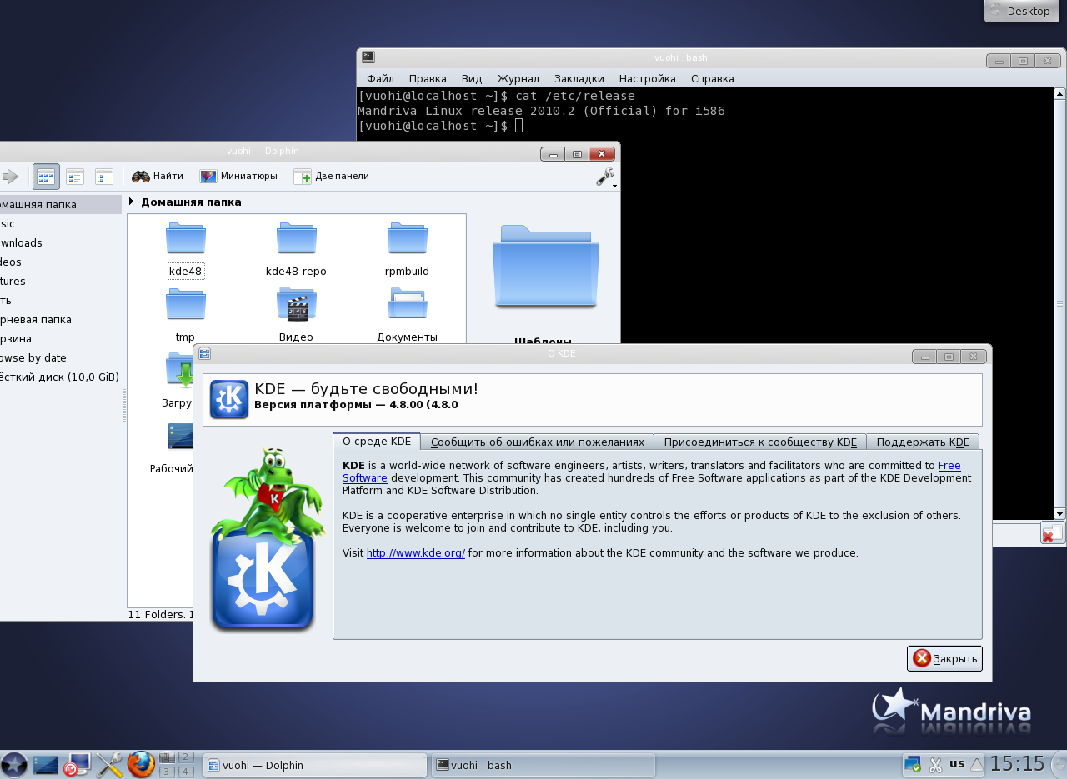Click the '11 Folders' status bar text
Viewport: 1067px width, 779px height.
click(160, 615)
